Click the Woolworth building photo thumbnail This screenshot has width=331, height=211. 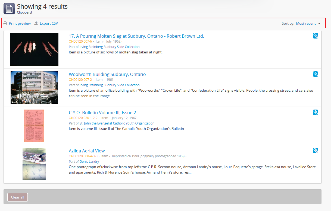tap(34, 88)
